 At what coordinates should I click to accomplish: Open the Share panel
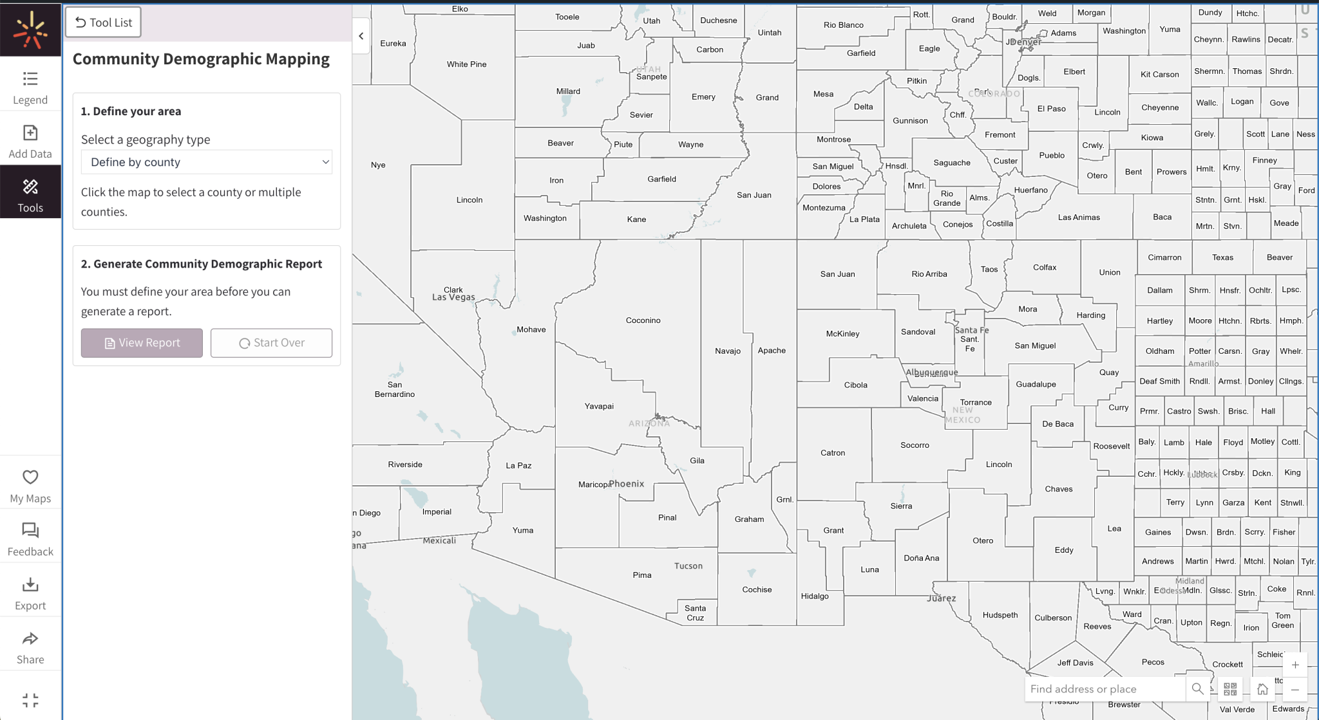point(30,647)
